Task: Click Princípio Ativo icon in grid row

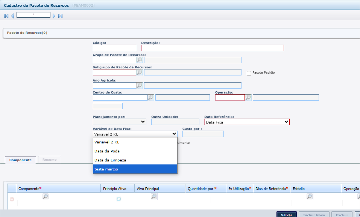Action: point(119,199)
